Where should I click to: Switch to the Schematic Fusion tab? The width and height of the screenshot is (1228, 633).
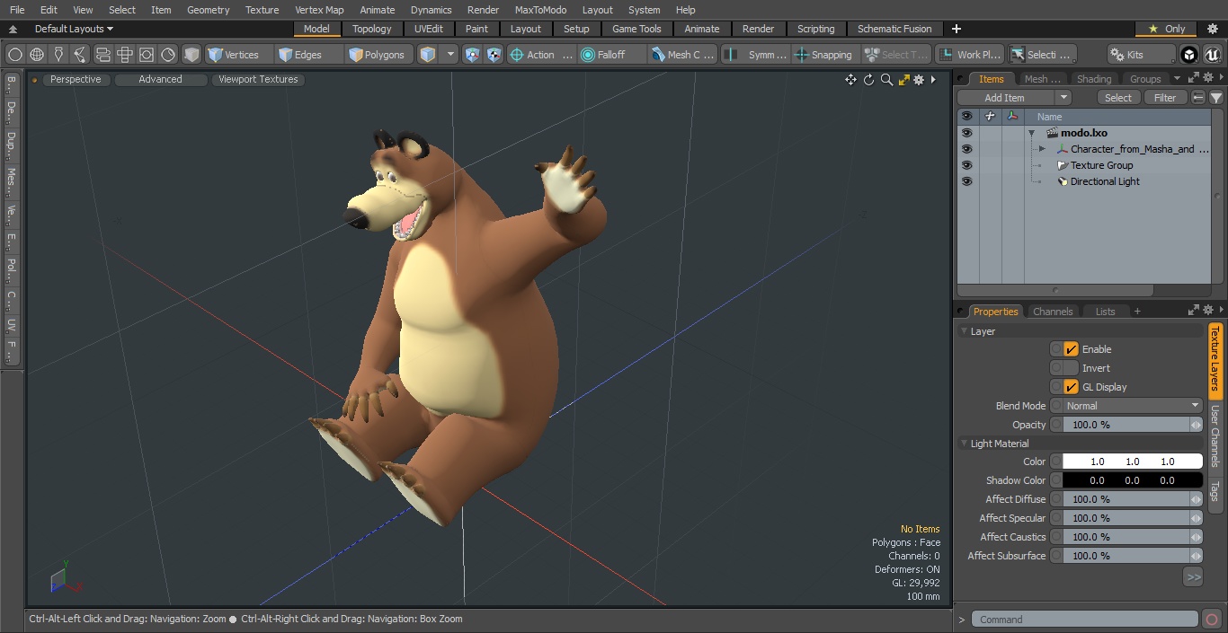tap(894, 29)
